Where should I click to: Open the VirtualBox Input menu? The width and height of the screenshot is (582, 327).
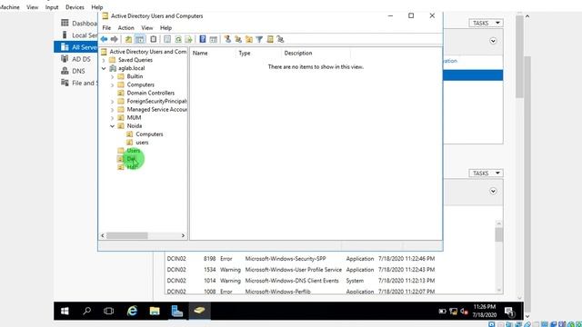pos(52,7)
